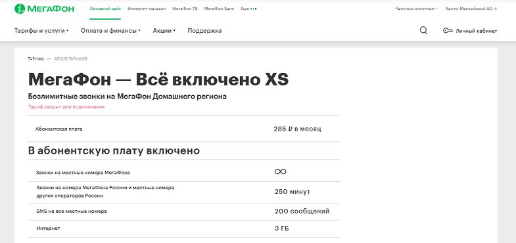
Task: Click the infinity symbol value
Action: tap(280, 171)
